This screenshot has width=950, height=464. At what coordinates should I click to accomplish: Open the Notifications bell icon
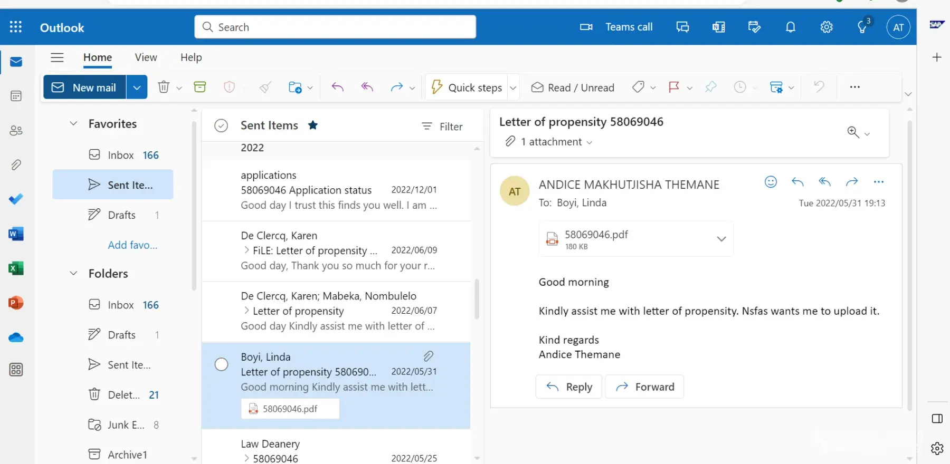[790, 27]
